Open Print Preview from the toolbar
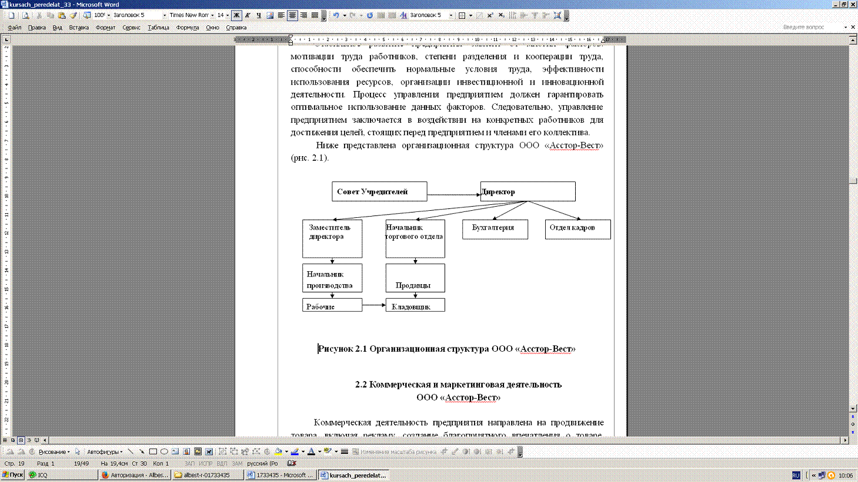The height and width of the screenshot is (482, 858). pyautogui.click(x=25, y=15)
